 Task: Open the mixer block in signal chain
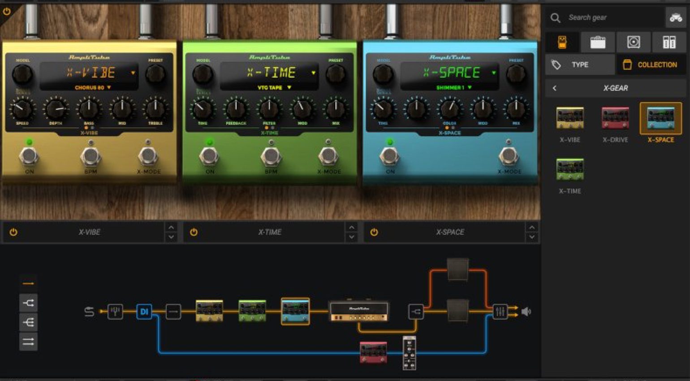pyautogui.click(x=500, y=311)
